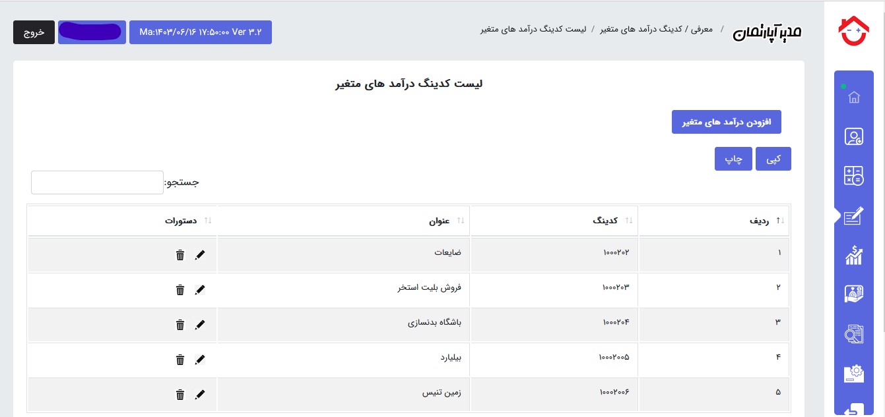
Task: Delete the فروش بلیت استخر row
Action: tap(180, 290)
